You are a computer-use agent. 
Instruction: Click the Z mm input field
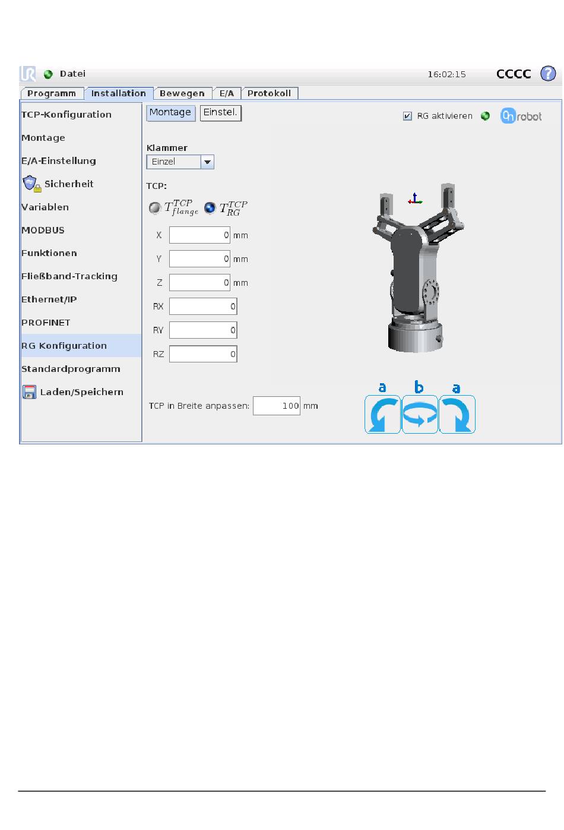tap(199, 283)
